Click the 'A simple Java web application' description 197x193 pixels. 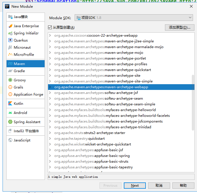pos(73,177)
